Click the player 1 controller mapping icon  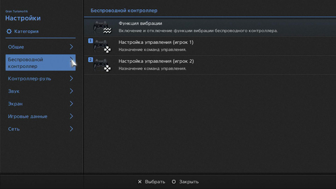pos(102,46)
